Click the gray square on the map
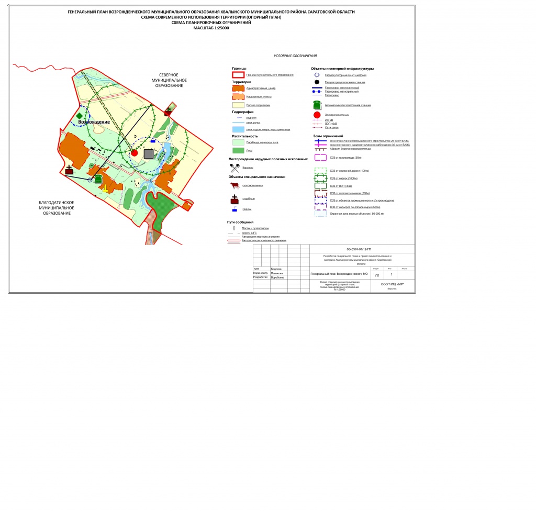This screenshot has width=536, height=512. tap(148, 154)
